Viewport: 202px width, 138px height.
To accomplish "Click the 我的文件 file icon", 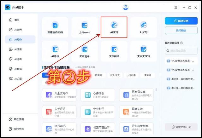I will tap(10, 129).
